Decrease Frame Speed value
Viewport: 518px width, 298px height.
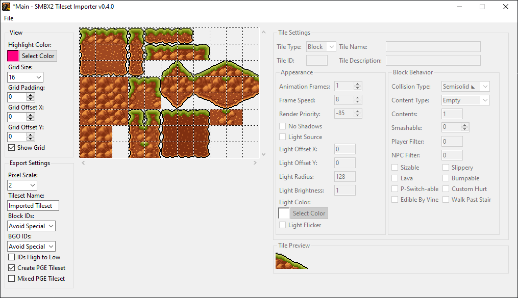click(357, 102)
